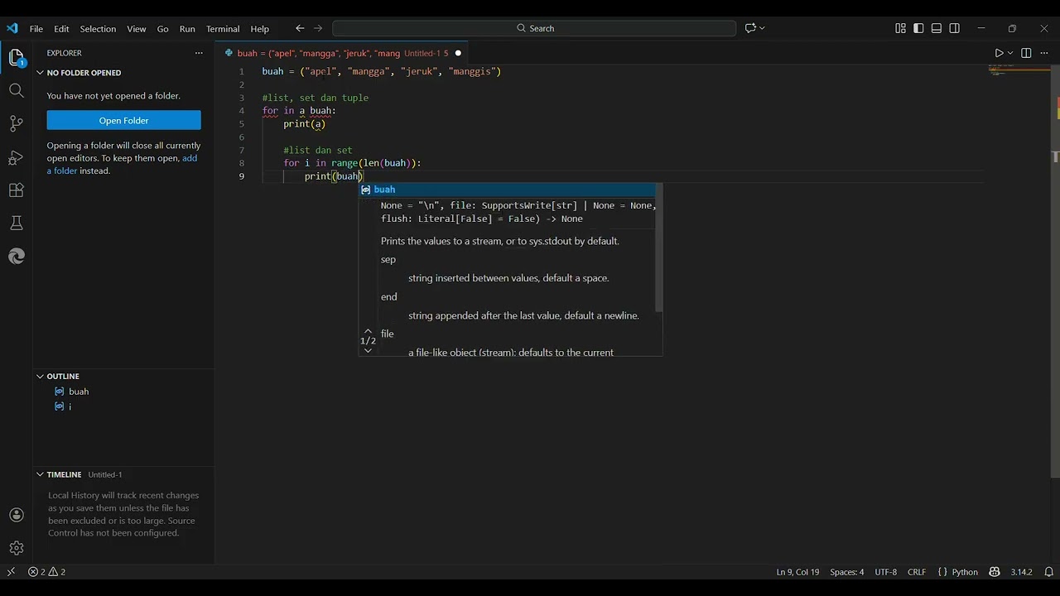Select i variable in the Outline tree
The height and width of the screenshot is (596, 1060).
click(x=70, y=406)
